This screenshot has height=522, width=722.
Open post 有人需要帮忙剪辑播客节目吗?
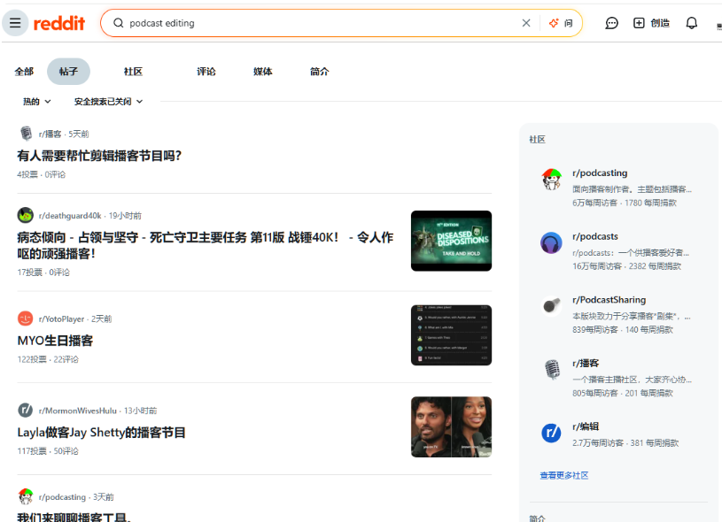99,156
